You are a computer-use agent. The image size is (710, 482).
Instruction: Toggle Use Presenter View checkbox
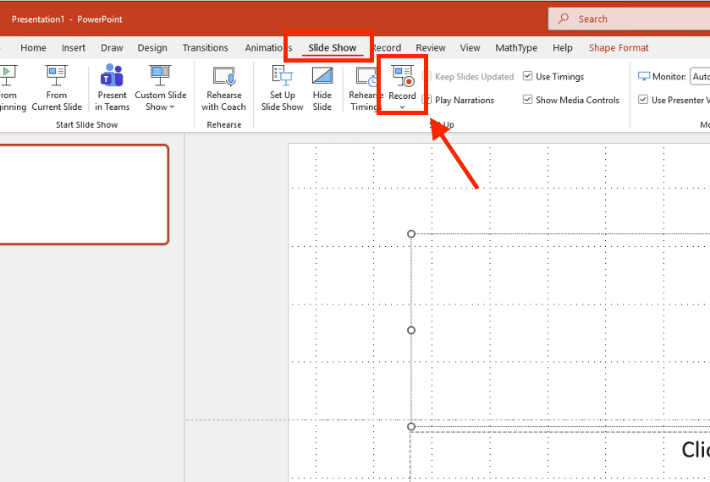coord(643,100)
